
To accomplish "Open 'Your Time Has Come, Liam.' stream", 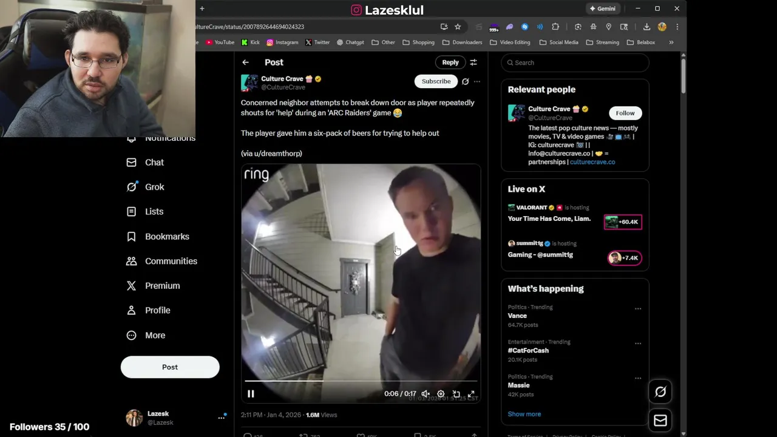I will click(549, 218).
